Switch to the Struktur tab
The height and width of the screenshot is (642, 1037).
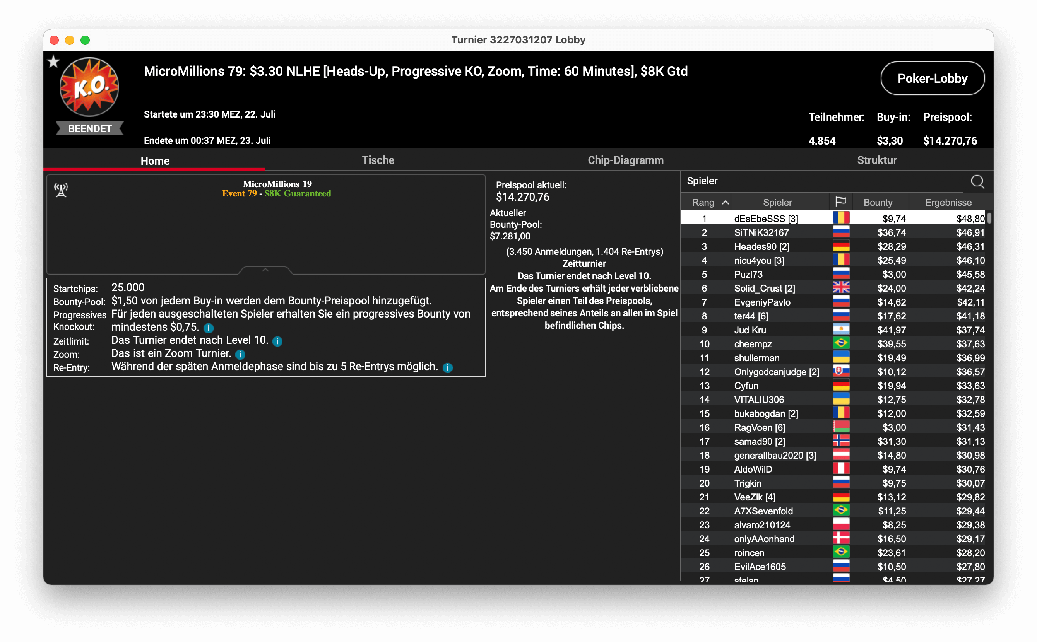click(x=876, y=160)
